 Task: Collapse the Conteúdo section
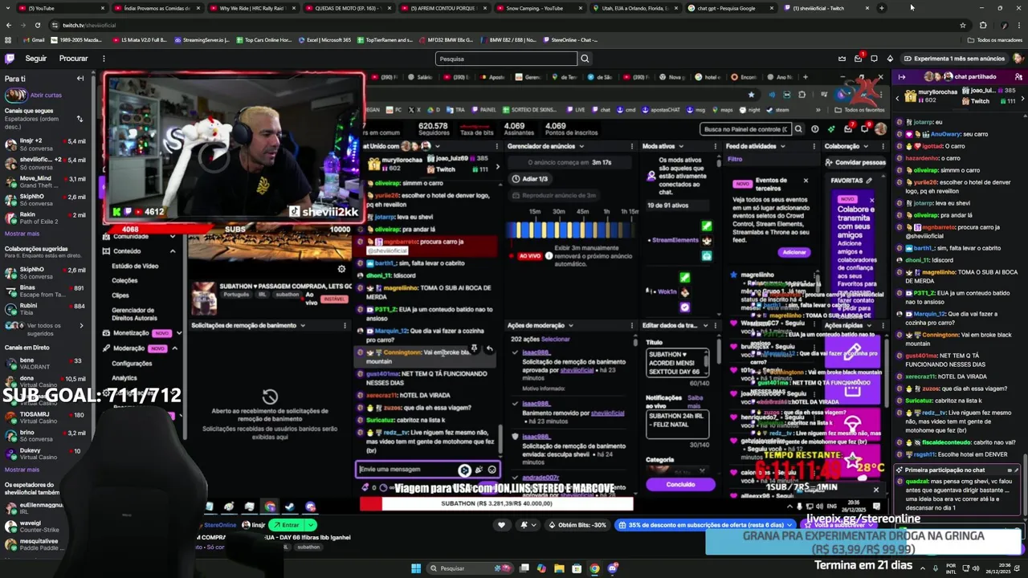click(x=172, y=251)
